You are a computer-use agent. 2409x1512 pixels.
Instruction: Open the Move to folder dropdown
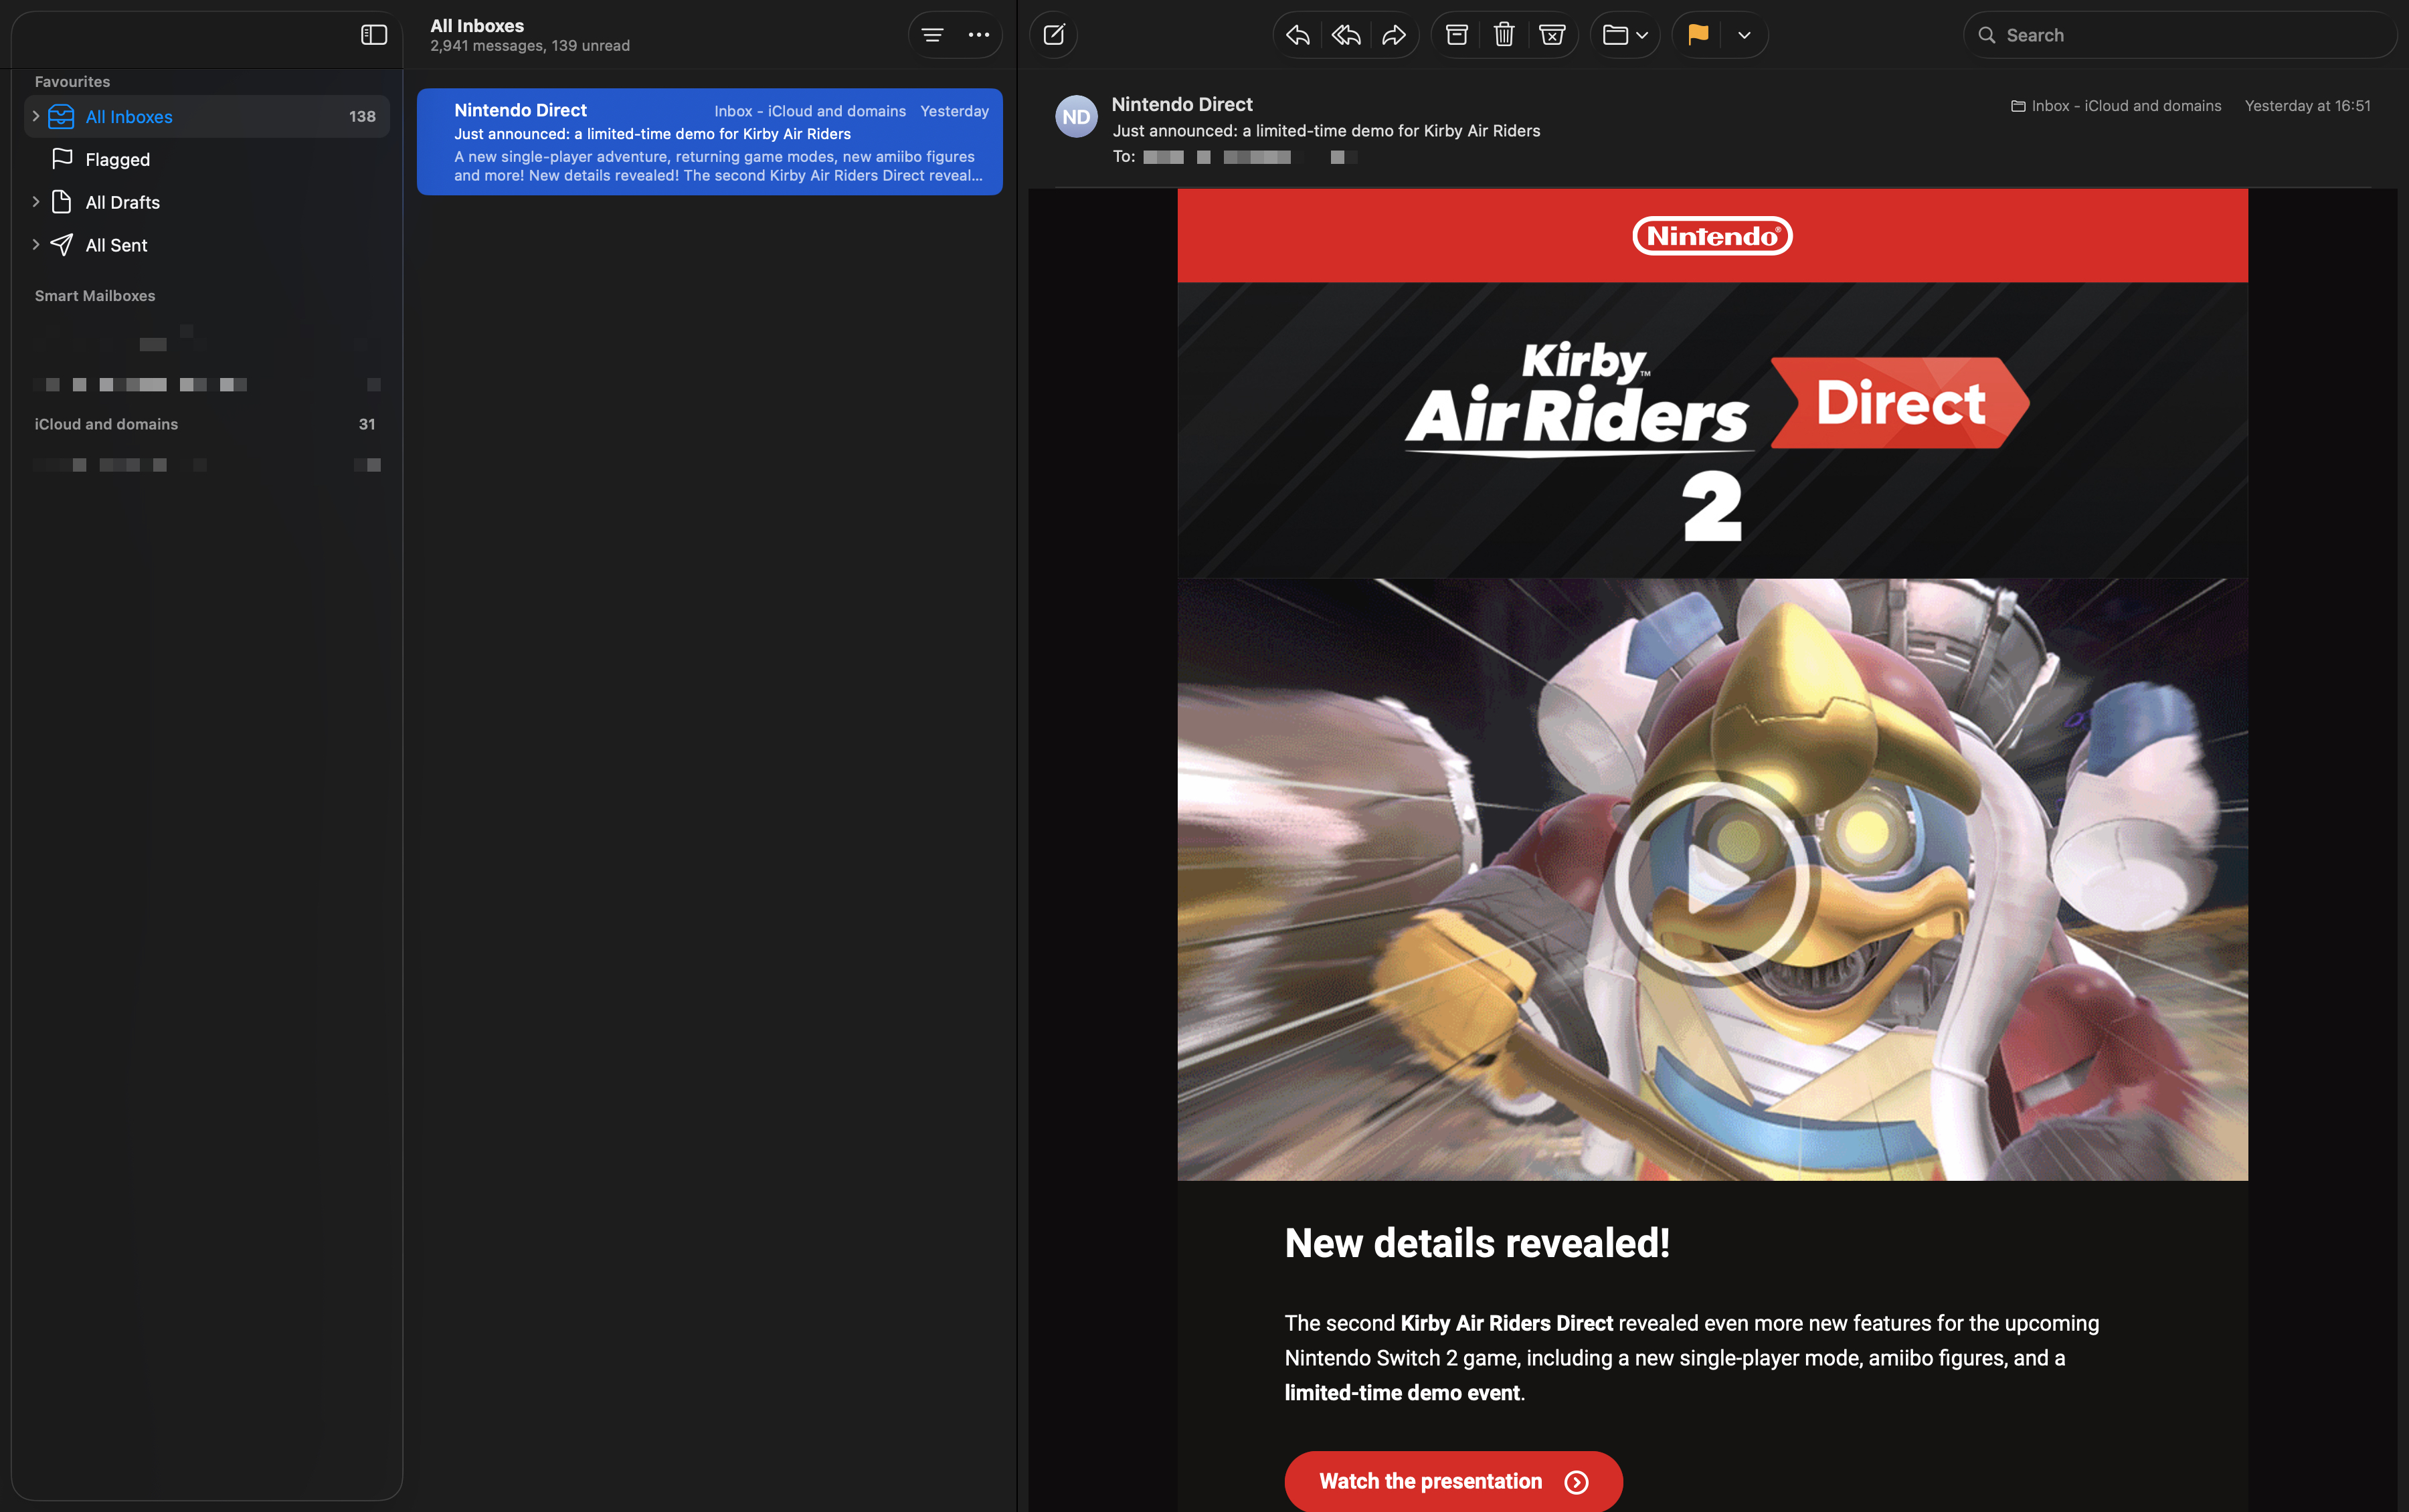(1625, 35)
